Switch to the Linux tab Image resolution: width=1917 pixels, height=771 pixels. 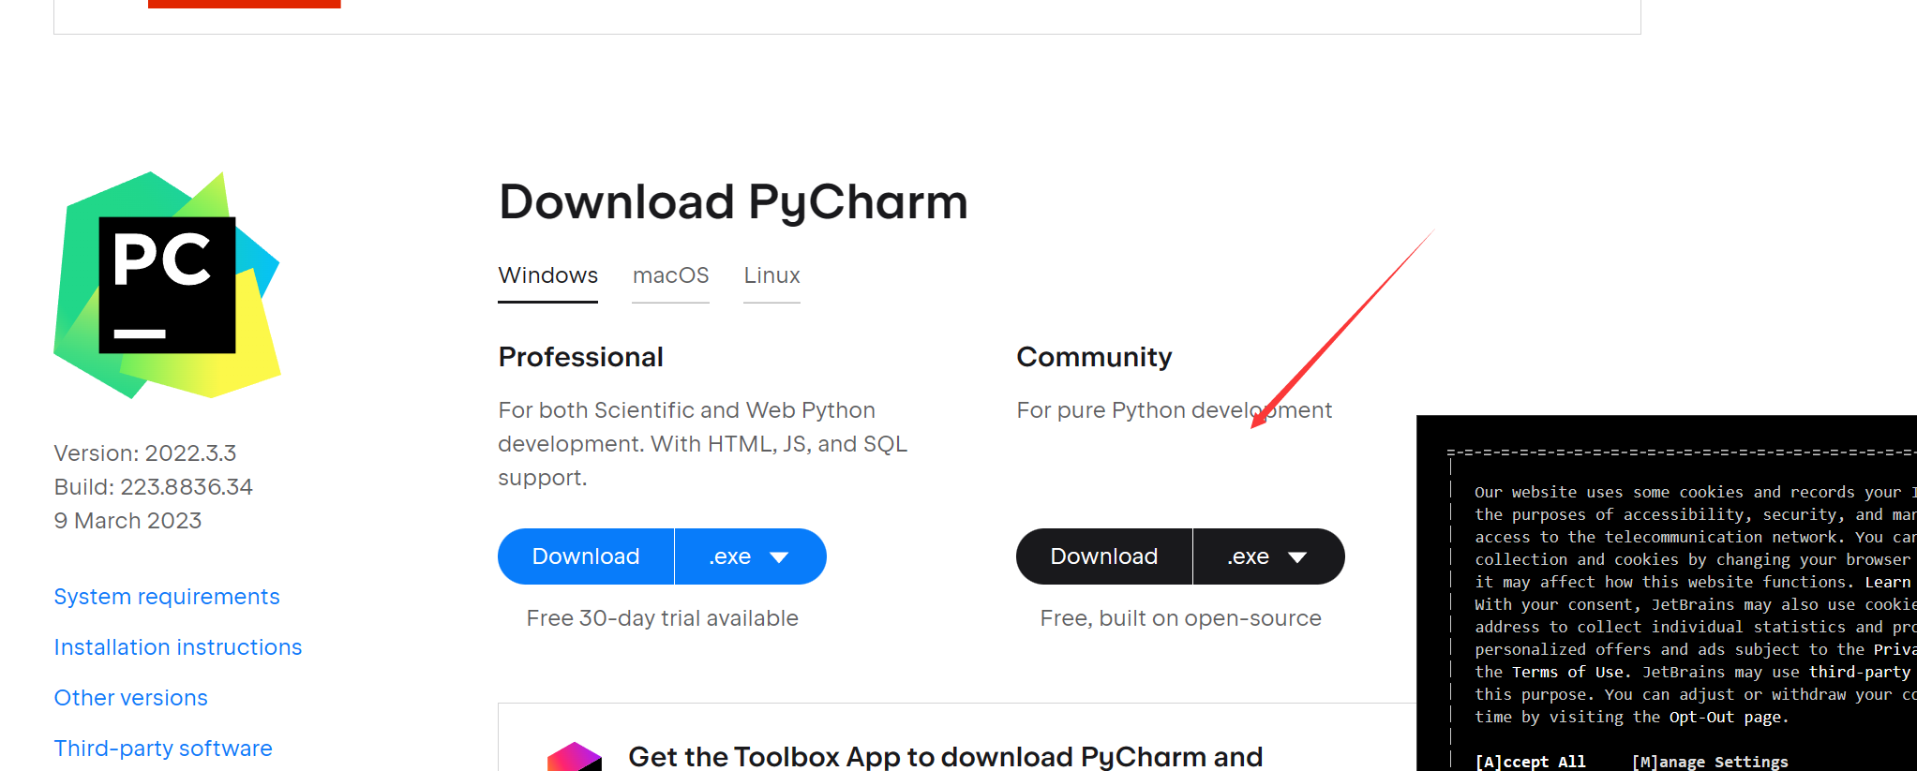click(771, 275)
